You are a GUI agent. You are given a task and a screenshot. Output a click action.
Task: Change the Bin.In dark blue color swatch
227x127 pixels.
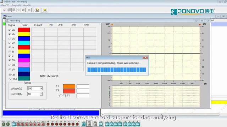tap(24, 74)
